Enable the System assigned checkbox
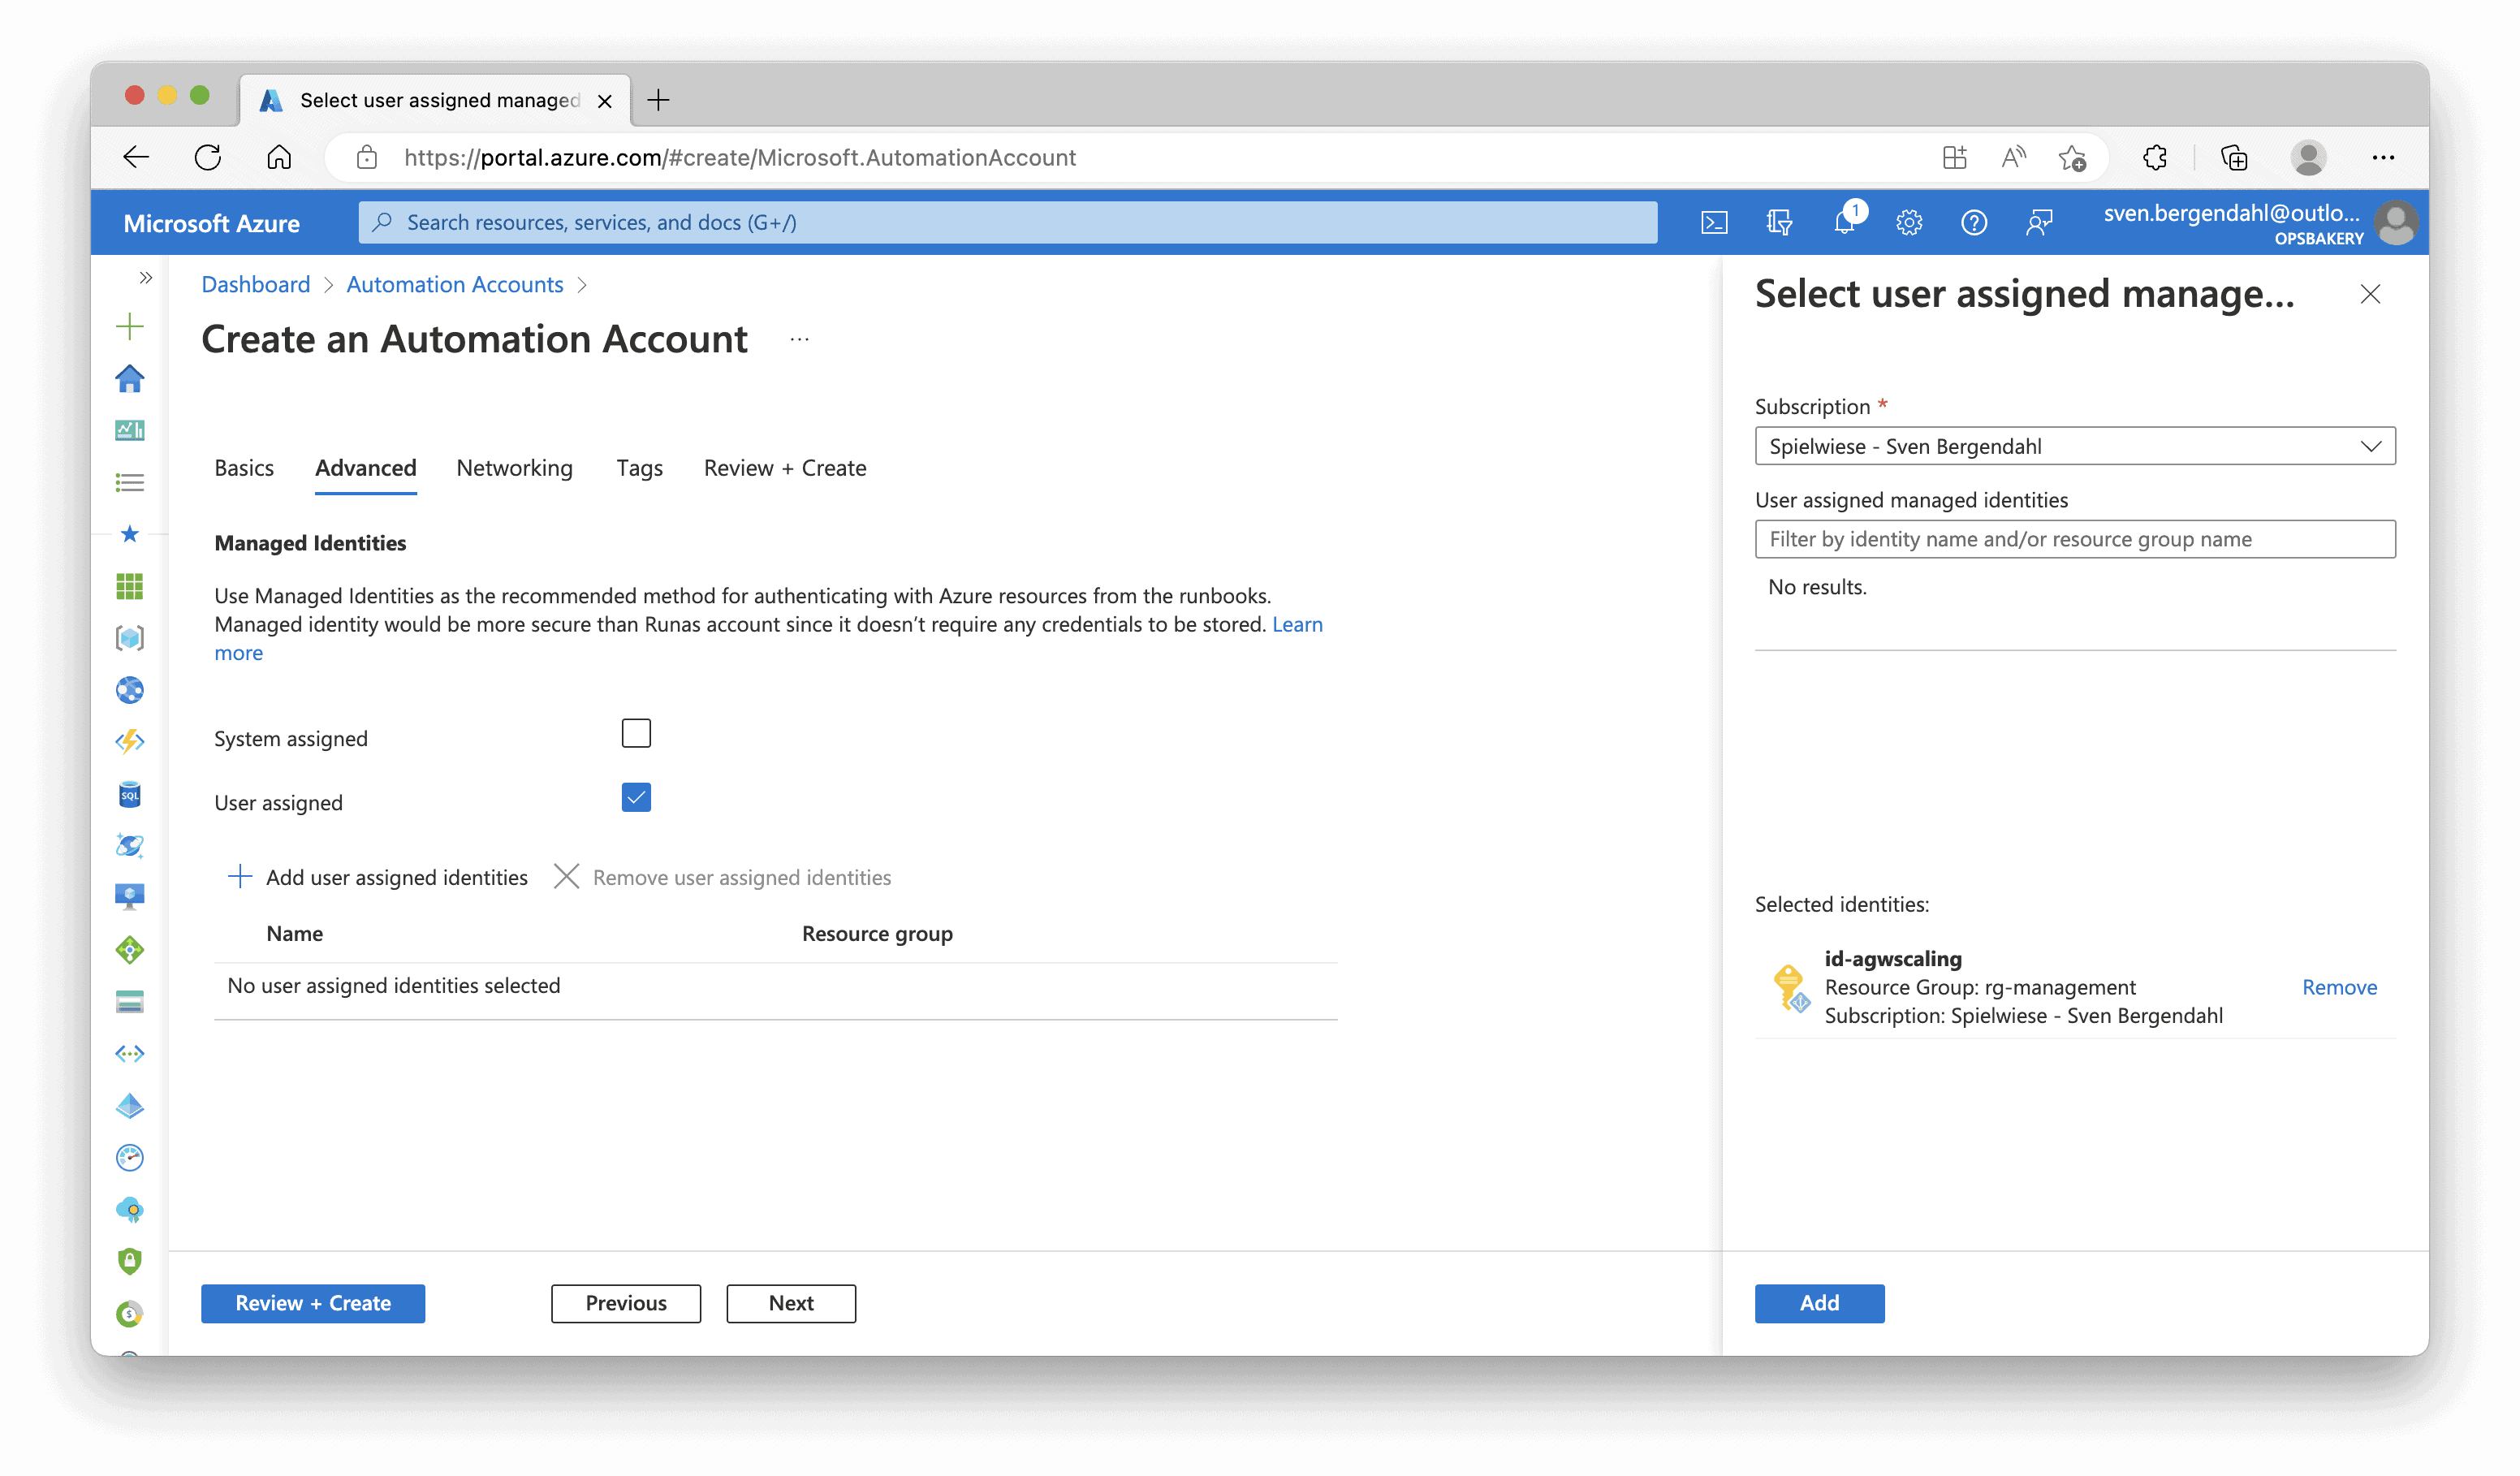 pos(636,733)
